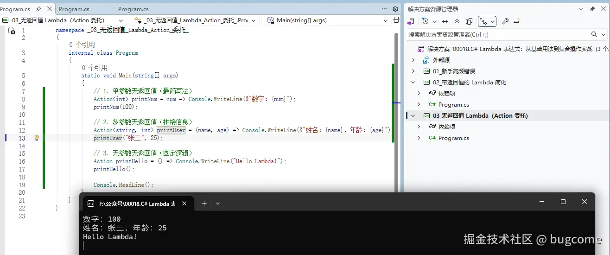
Task: Open the pending changes filter dropdown arrow
Action: [x=435, y=21]
